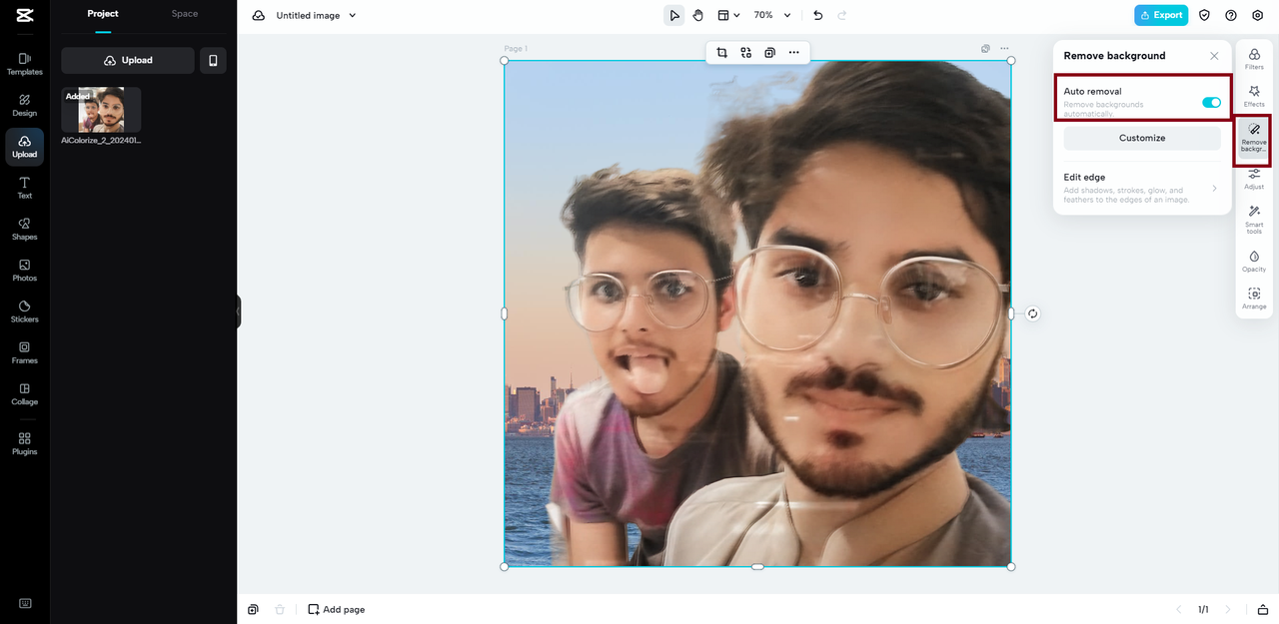Open the canvas layout dropdown
Screen dimensions: 1279x624
coord(728,15)
